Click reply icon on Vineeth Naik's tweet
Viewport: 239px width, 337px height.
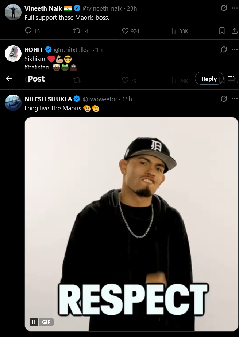point(28,31)
